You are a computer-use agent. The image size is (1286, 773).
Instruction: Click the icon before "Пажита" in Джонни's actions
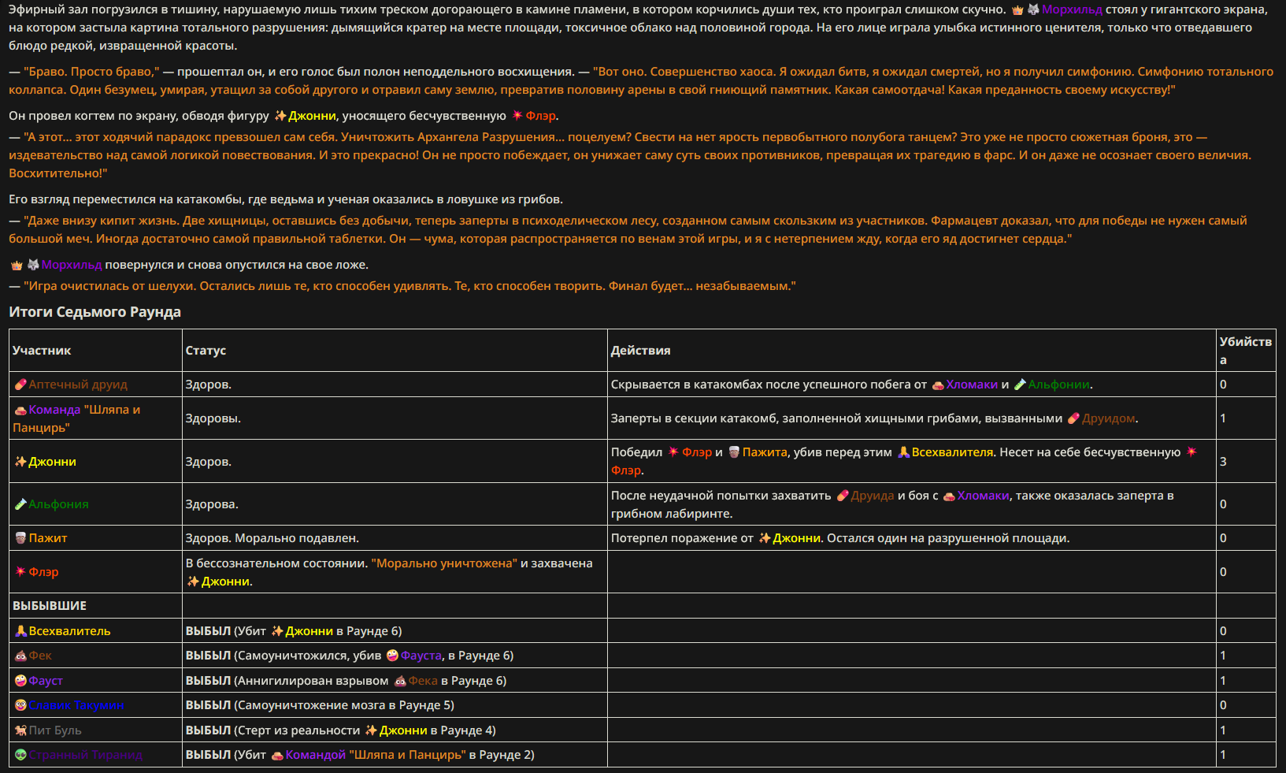pyautogui.click(x=734, y=452)
